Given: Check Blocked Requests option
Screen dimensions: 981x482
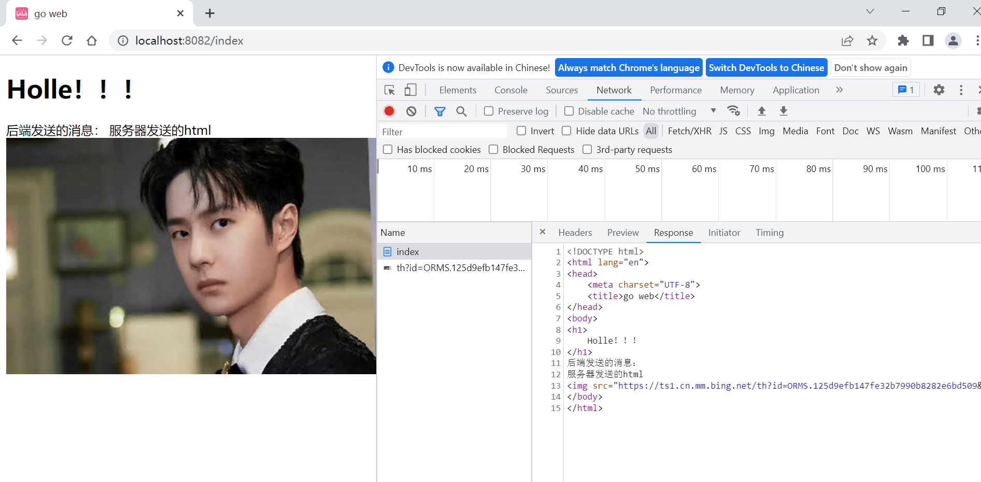Looking at the screenshot, I should click(493, 149).
